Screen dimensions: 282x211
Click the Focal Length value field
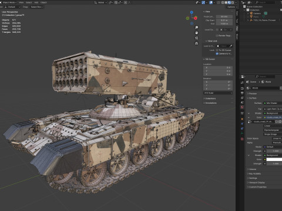(224, 16)
